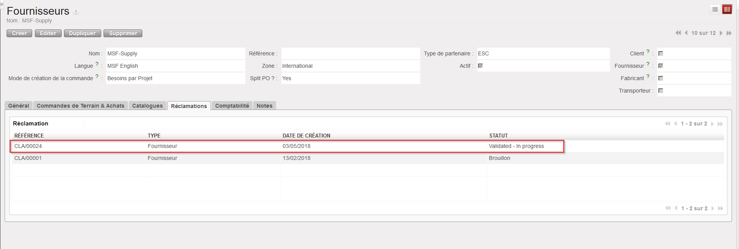
Task: Open the Comptabilité tab
Action: (232, 106)
